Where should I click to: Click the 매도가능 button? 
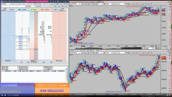click(64, 6)
